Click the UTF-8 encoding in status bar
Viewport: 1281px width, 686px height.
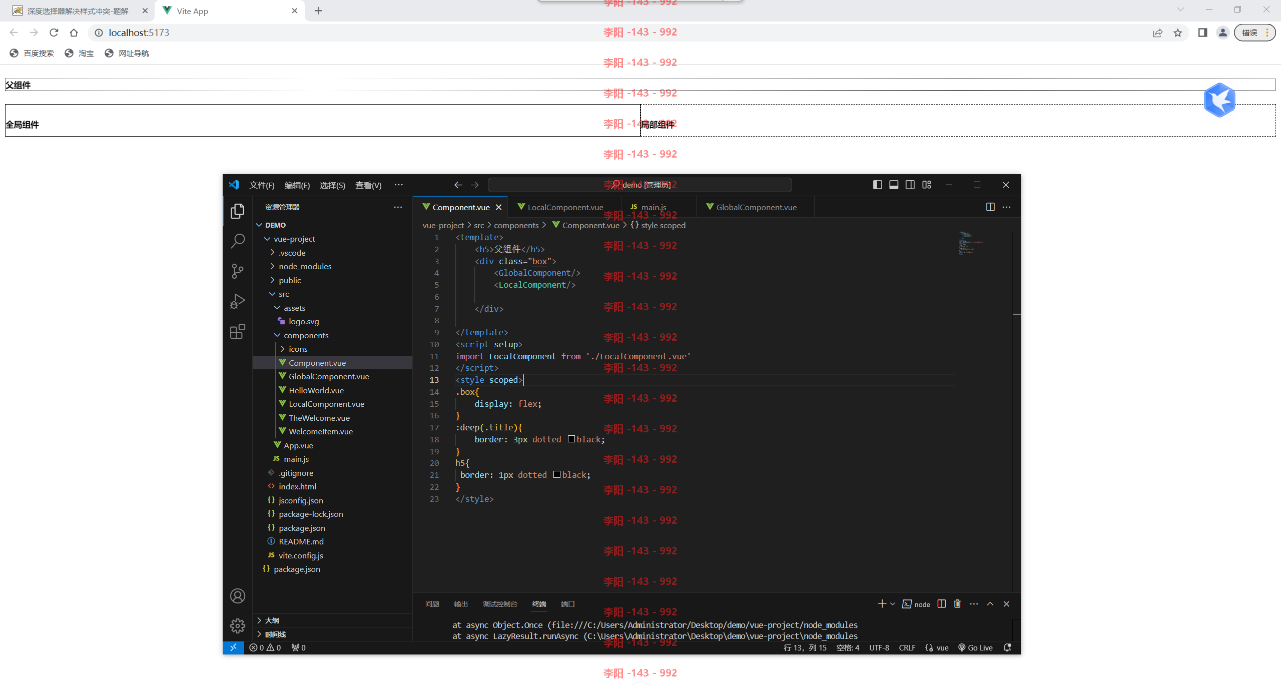point(879,647)
